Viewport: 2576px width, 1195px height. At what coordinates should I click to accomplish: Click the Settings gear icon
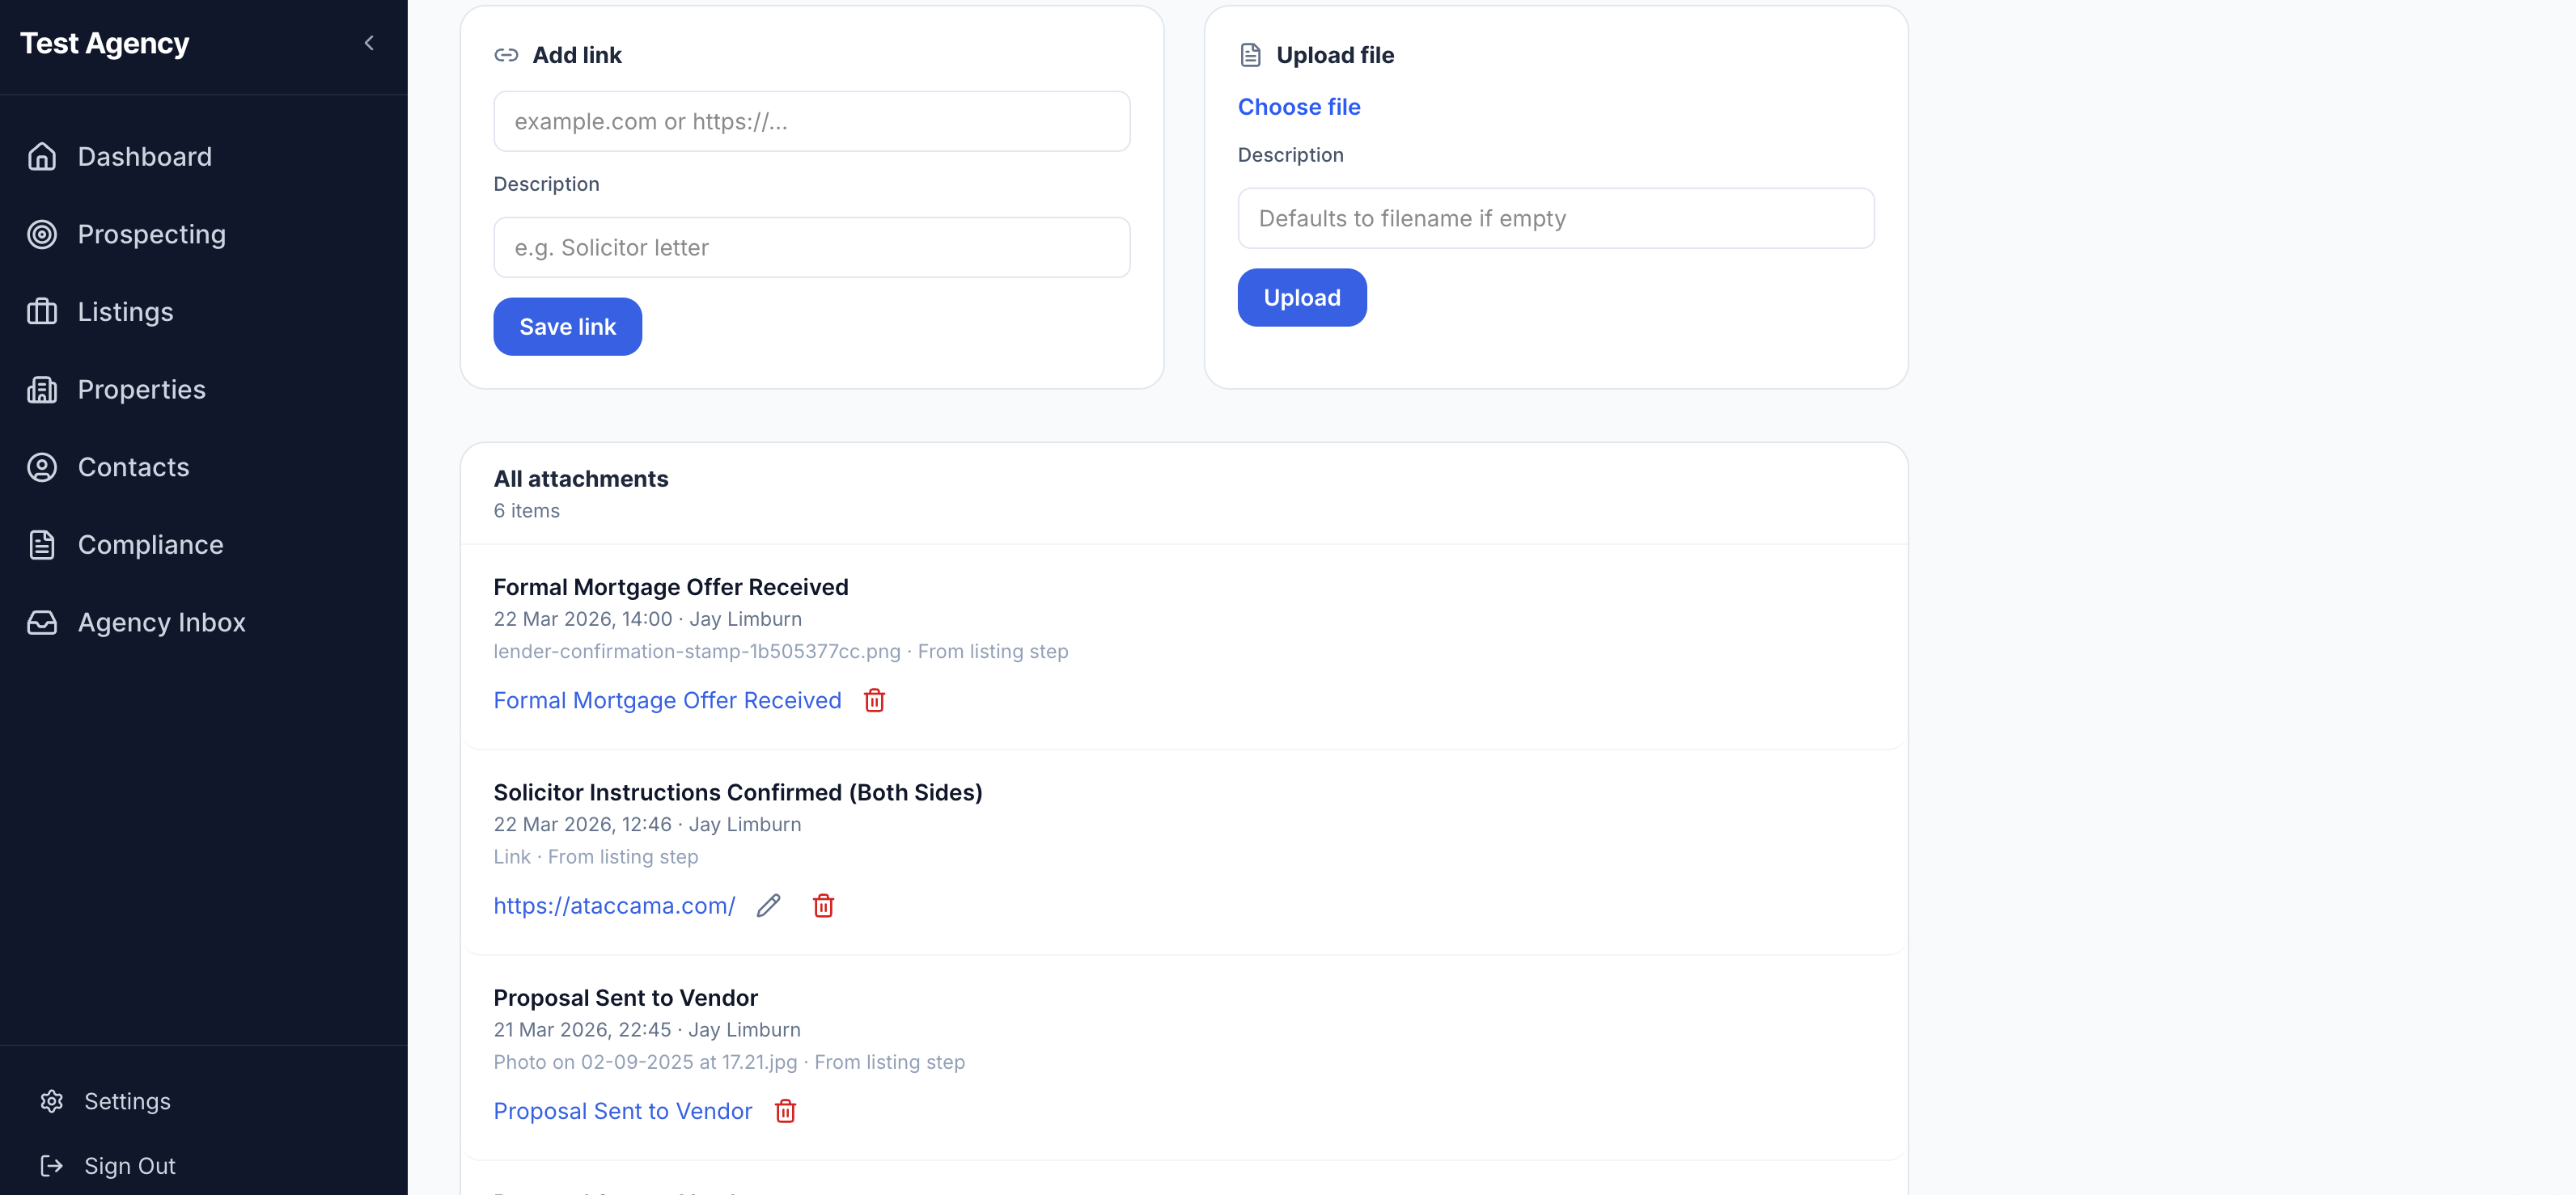tap(52, 1101)
